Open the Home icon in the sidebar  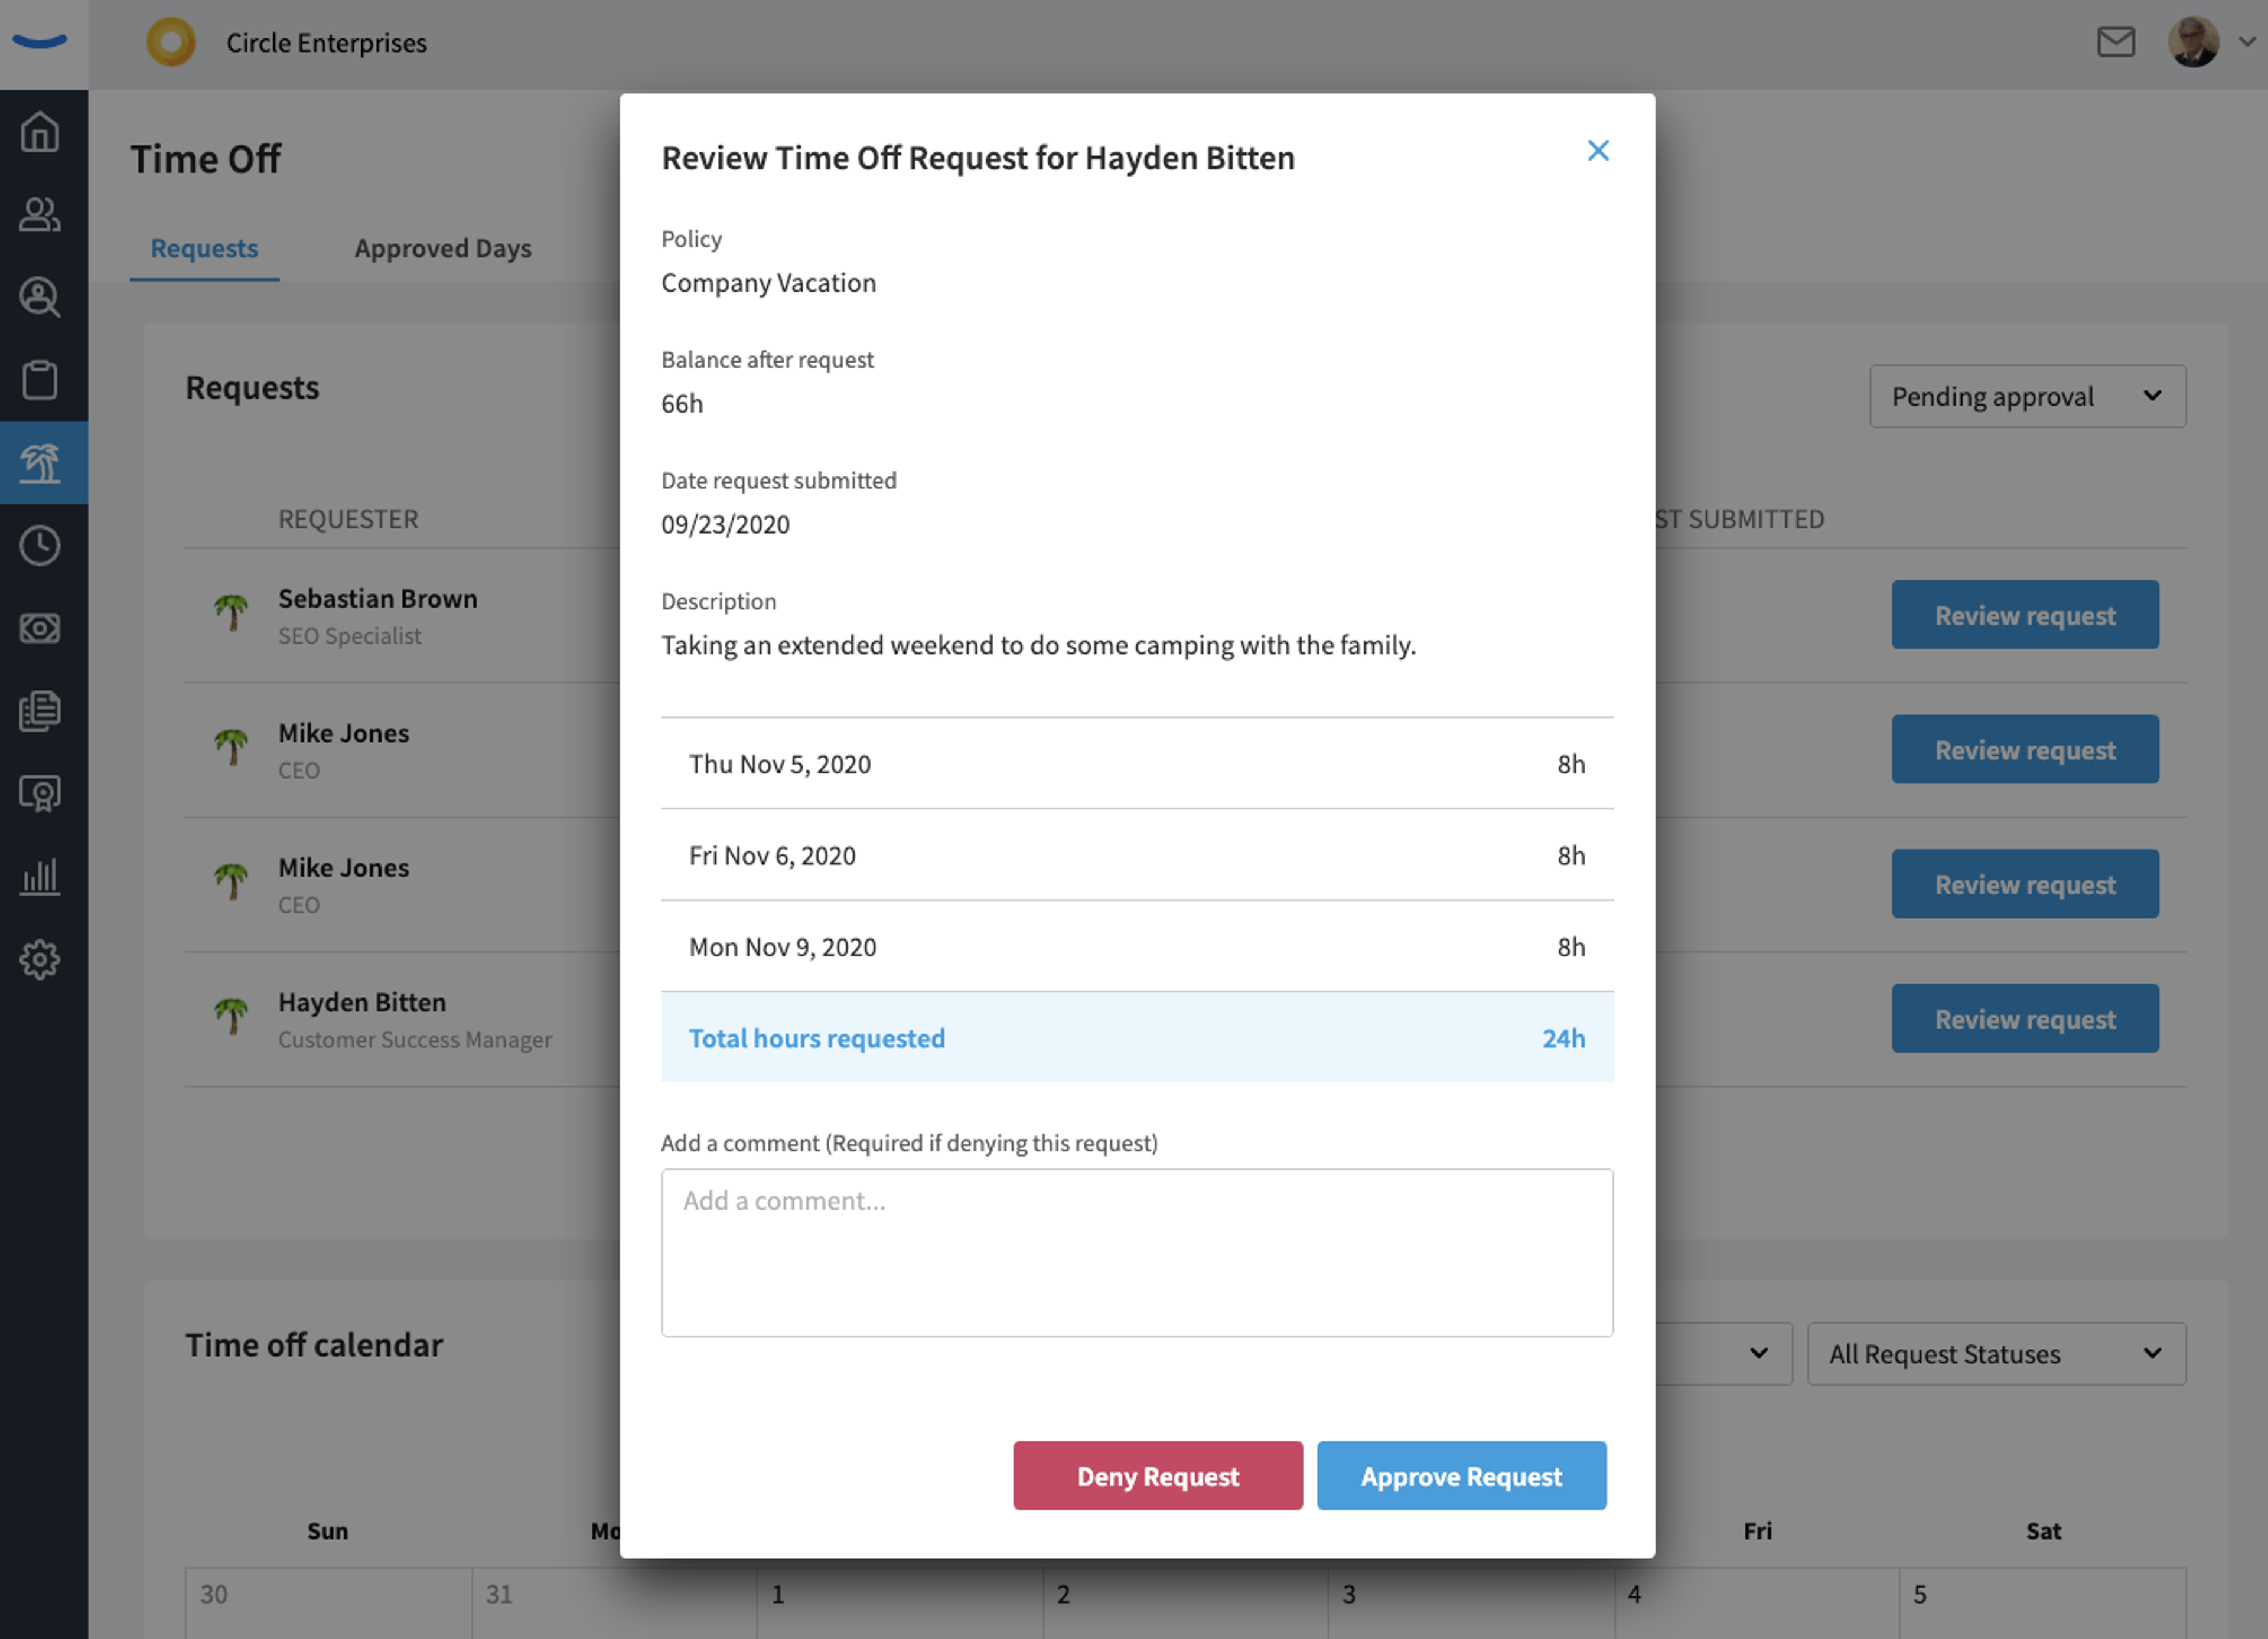[40, 131]
